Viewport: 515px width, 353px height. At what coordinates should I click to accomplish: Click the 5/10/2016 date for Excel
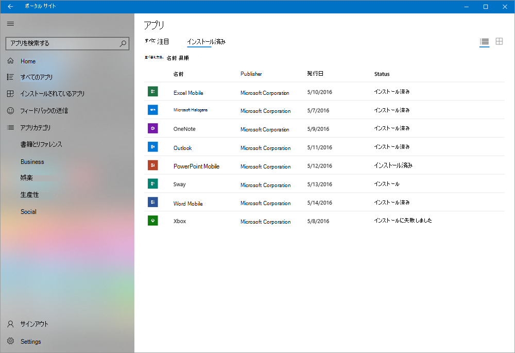click(320, 92)
